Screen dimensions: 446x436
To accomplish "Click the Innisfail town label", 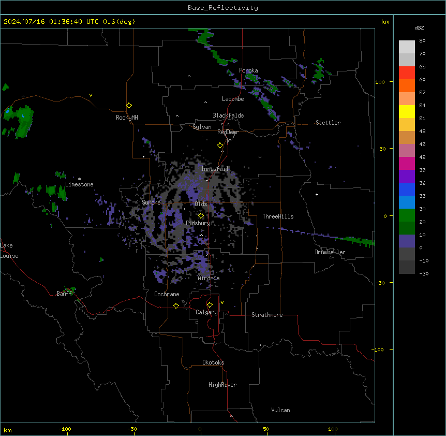I will 215,169.
